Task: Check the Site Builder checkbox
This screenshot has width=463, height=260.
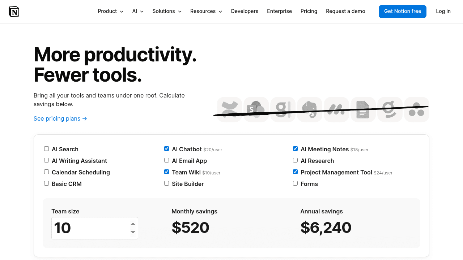Action: 166,183
